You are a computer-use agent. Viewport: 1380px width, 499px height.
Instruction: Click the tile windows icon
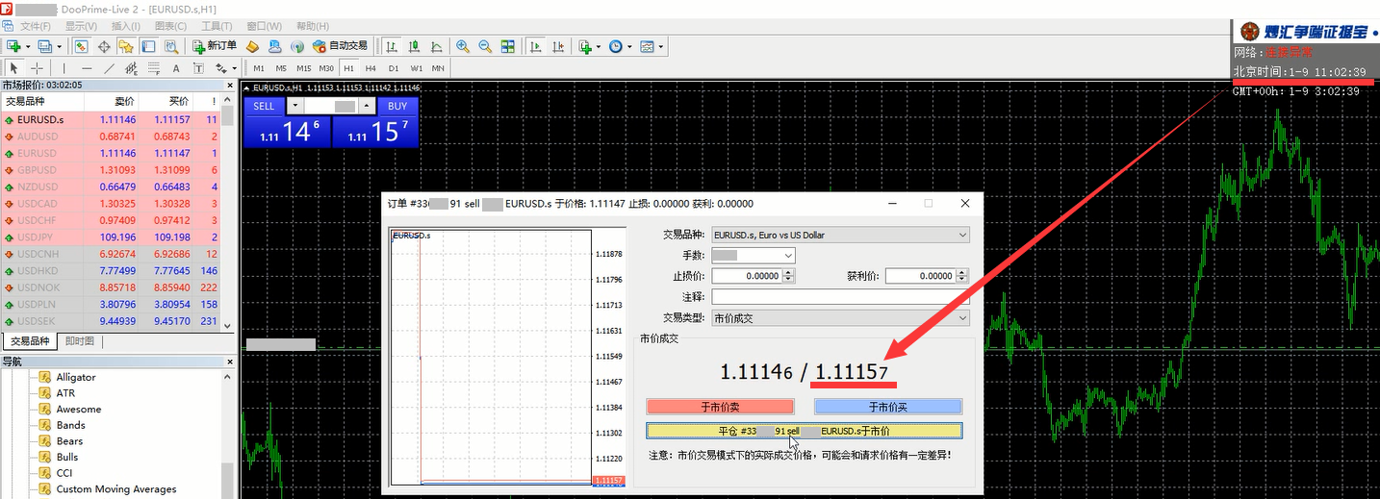[507, 46]
